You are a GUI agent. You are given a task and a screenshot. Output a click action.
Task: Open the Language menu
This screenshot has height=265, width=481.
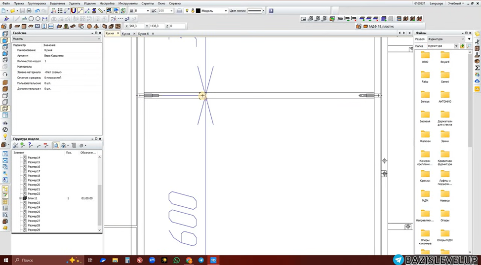436,3
